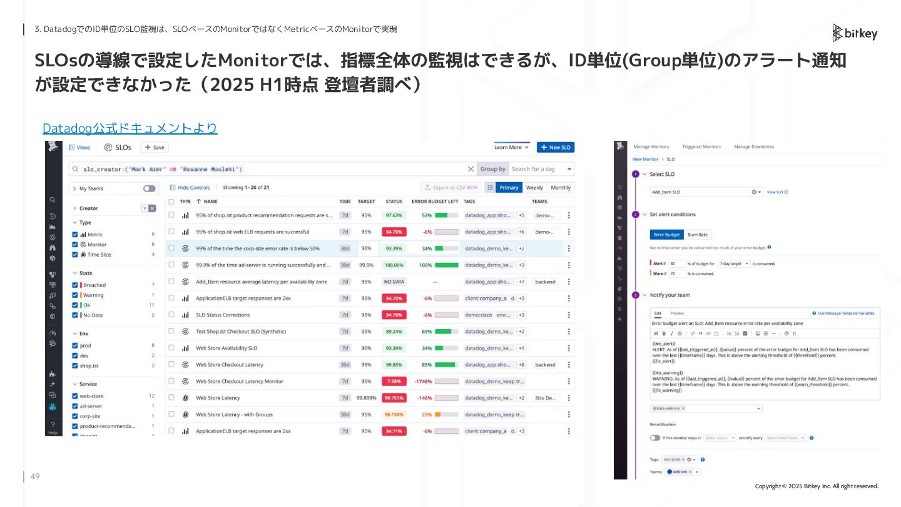The width and height of the screenshot is (901, 507).
Task: Expand the My Teams section
Action: point(74,188)
